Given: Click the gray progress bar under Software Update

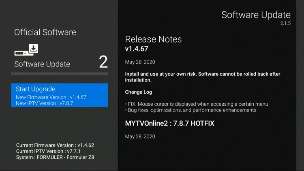Looking at the screenshot, I should [x=59, y=74].
